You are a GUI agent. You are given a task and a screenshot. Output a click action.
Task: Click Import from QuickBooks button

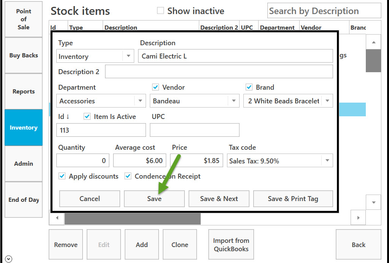[x=231, y=245]
